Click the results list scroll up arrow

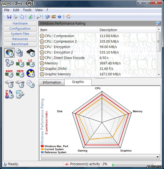coord(159,29)
